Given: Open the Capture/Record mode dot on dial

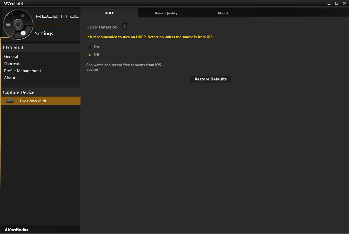Looking at the screenshot, I should 23,16.
